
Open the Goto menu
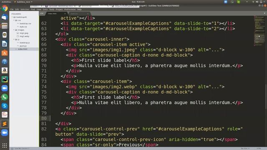tap(45, 9)
